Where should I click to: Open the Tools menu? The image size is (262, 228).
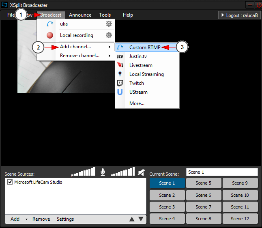point(105,15)
